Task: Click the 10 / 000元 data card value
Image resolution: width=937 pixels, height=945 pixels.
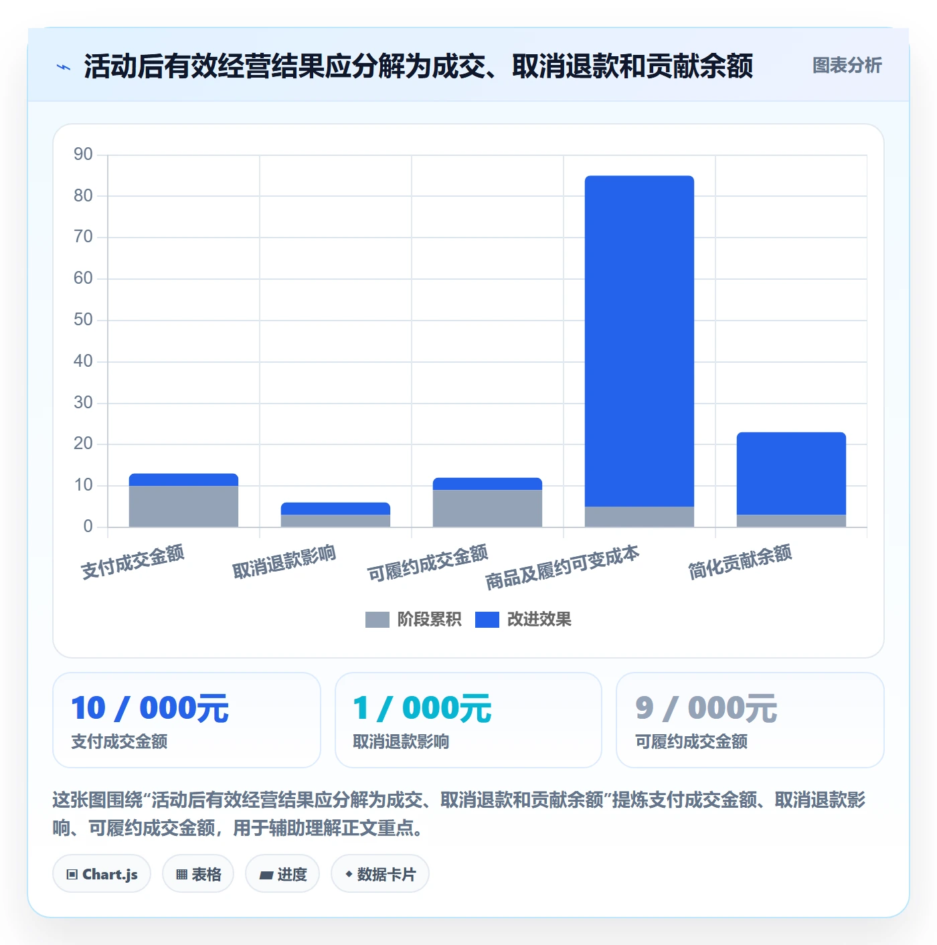Action: pyautogui.click(x=150, y=708)
